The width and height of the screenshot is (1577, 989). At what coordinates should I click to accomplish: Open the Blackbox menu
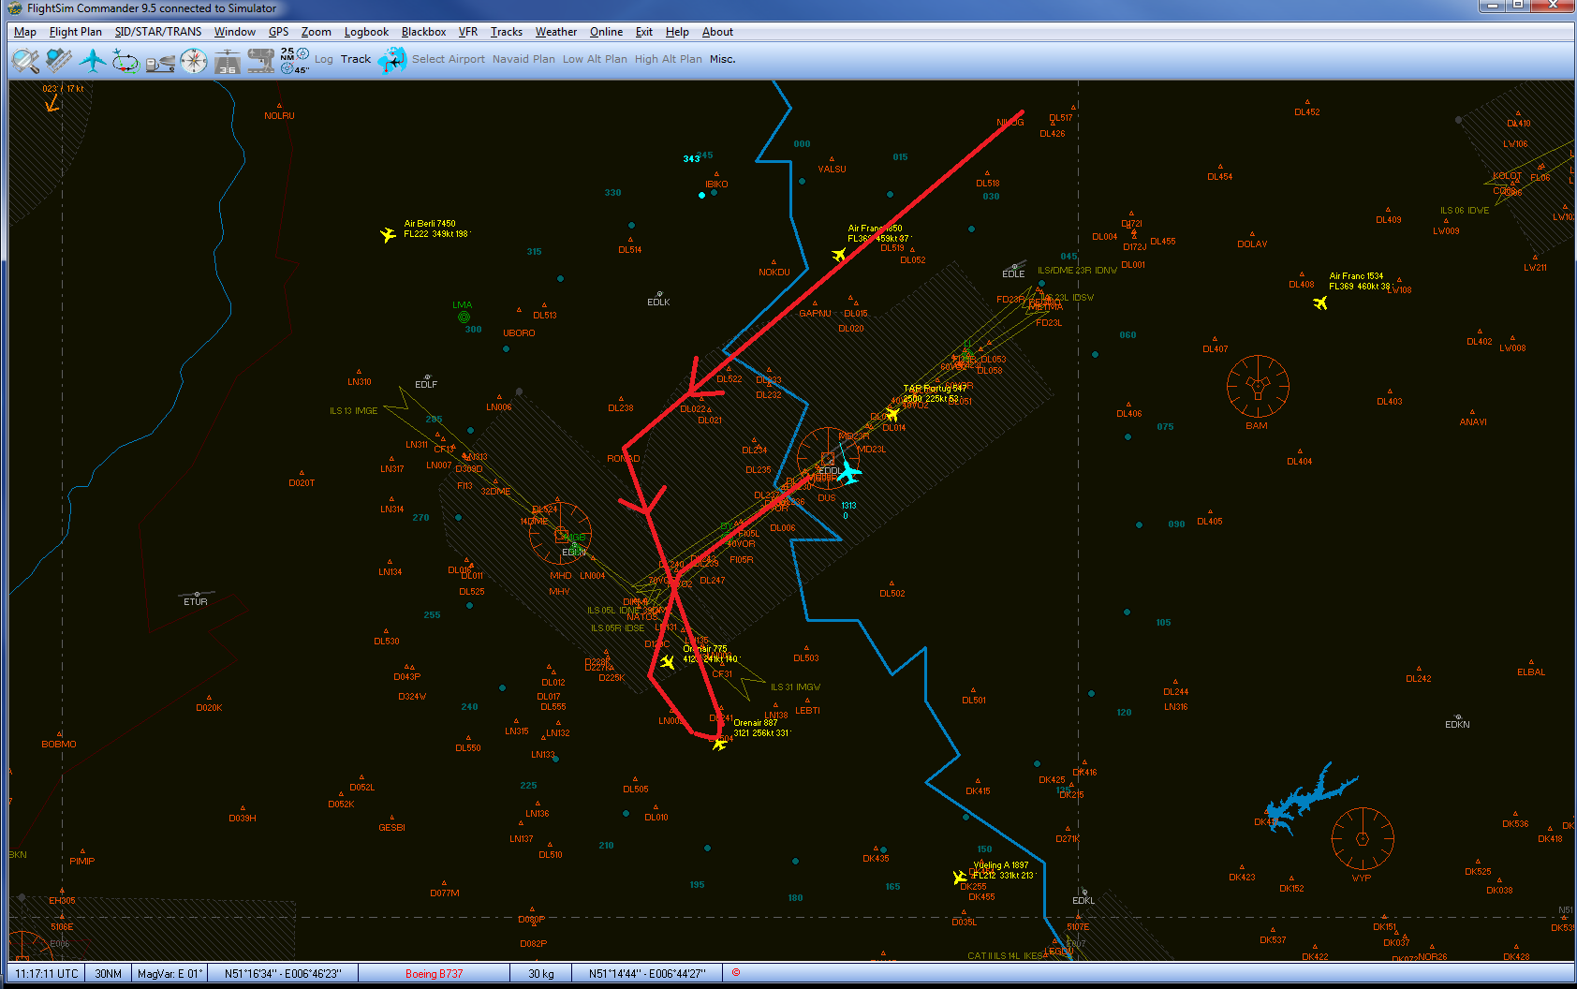(423, 31)
